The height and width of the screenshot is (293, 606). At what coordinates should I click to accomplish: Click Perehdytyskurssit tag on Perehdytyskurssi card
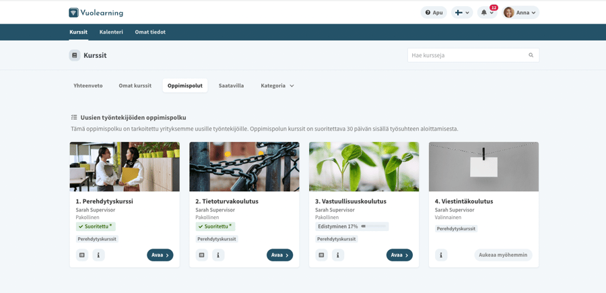point(97,239)
